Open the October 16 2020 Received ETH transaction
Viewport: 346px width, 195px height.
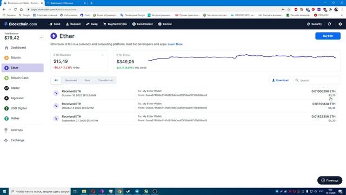coord(194,93)
